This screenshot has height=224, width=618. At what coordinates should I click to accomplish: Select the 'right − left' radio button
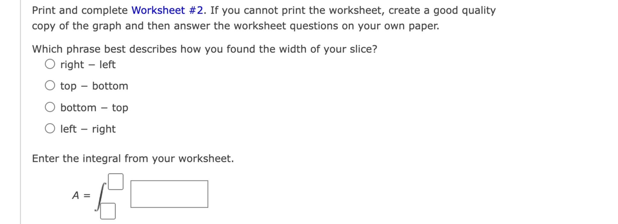click(x=50, y=64)
